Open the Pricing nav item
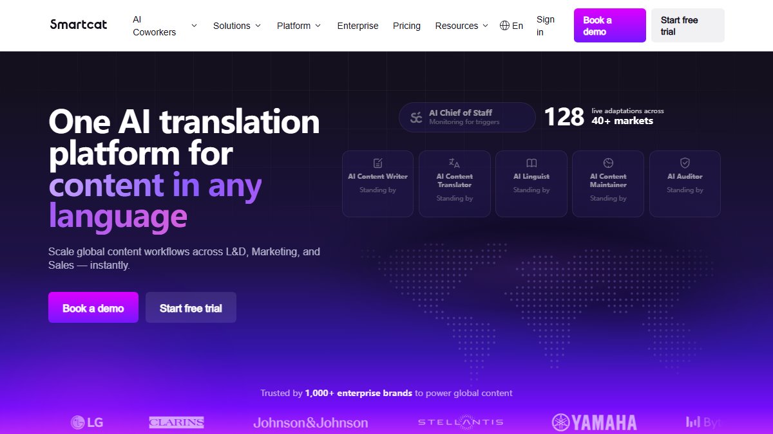This screenshot has width=773, height=434. (406, 26)
